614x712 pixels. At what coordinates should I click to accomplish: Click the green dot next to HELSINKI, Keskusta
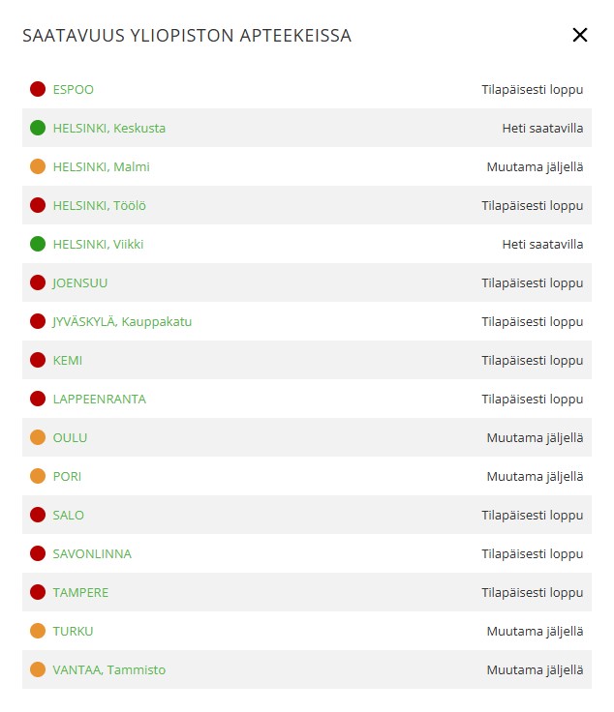(x=38, y=128)
